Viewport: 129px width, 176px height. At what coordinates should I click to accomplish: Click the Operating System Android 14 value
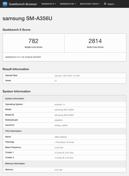tap(59, 105)
